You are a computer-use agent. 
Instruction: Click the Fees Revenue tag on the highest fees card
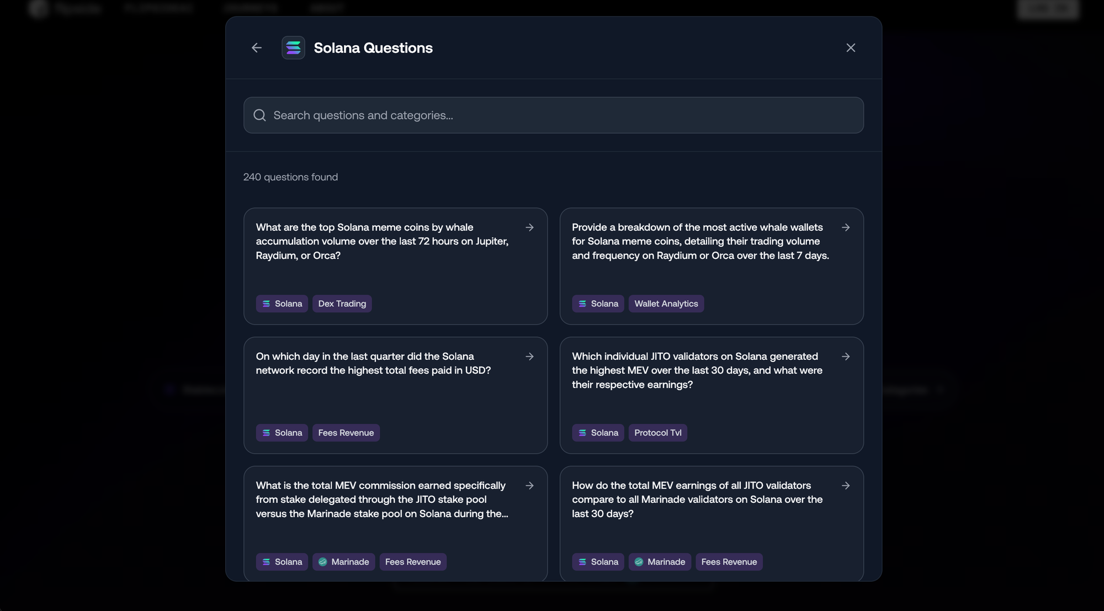tap(346, 433)
